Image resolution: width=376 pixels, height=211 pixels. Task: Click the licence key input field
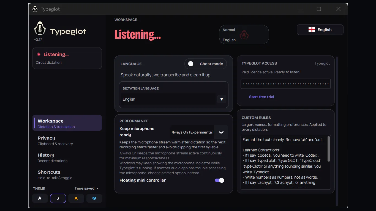coord(286,84)
